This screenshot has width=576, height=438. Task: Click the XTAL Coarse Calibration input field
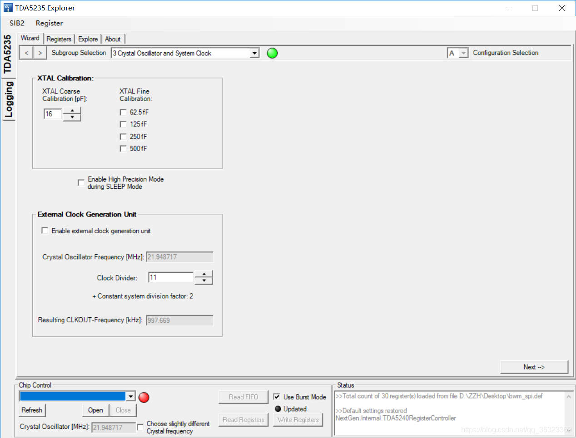pos(53,114)
